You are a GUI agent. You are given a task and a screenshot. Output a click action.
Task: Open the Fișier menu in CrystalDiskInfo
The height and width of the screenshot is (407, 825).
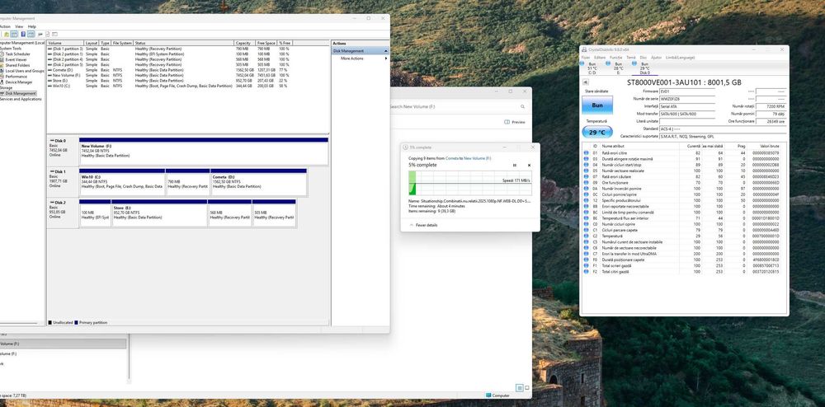point(586,57)
